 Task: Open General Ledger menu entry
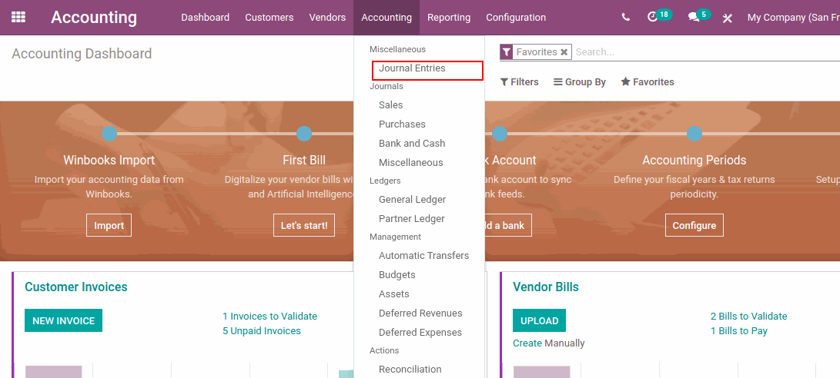412,200
